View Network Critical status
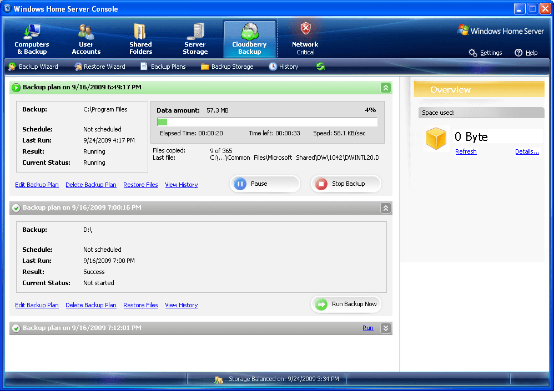 pos(305,39)
